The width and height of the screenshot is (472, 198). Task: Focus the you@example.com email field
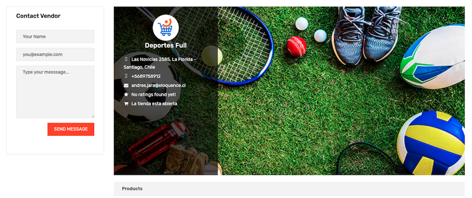[x=55, y=54]
